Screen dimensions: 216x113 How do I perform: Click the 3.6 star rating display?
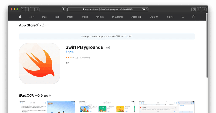[72, 57]
